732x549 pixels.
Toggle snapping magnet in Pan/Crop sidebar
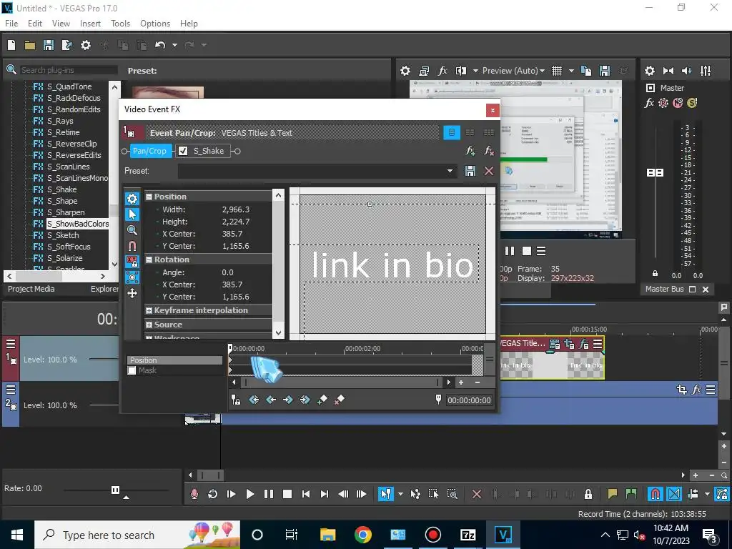[132, 246]
